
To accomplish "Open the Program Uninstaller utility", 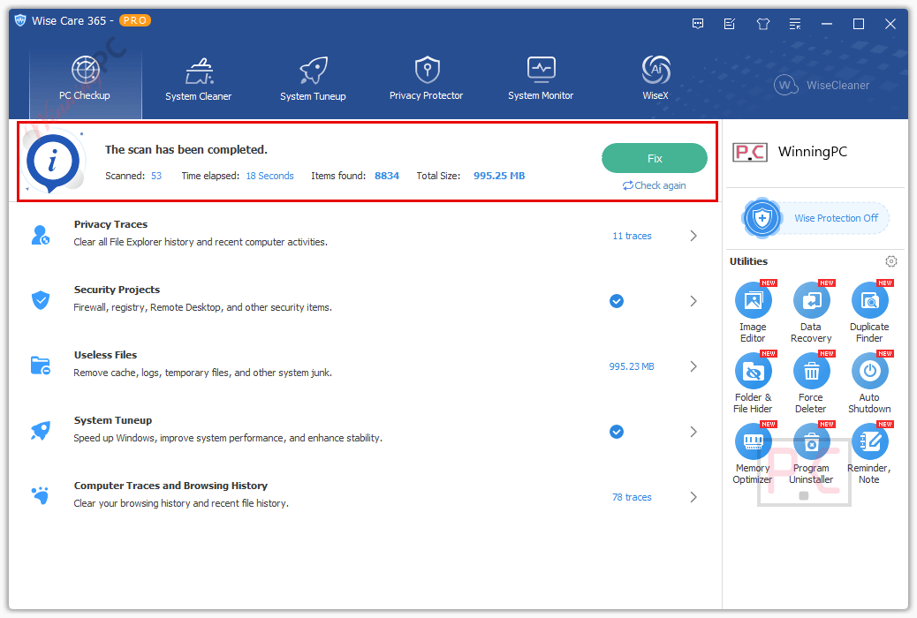I will [811, 455].
